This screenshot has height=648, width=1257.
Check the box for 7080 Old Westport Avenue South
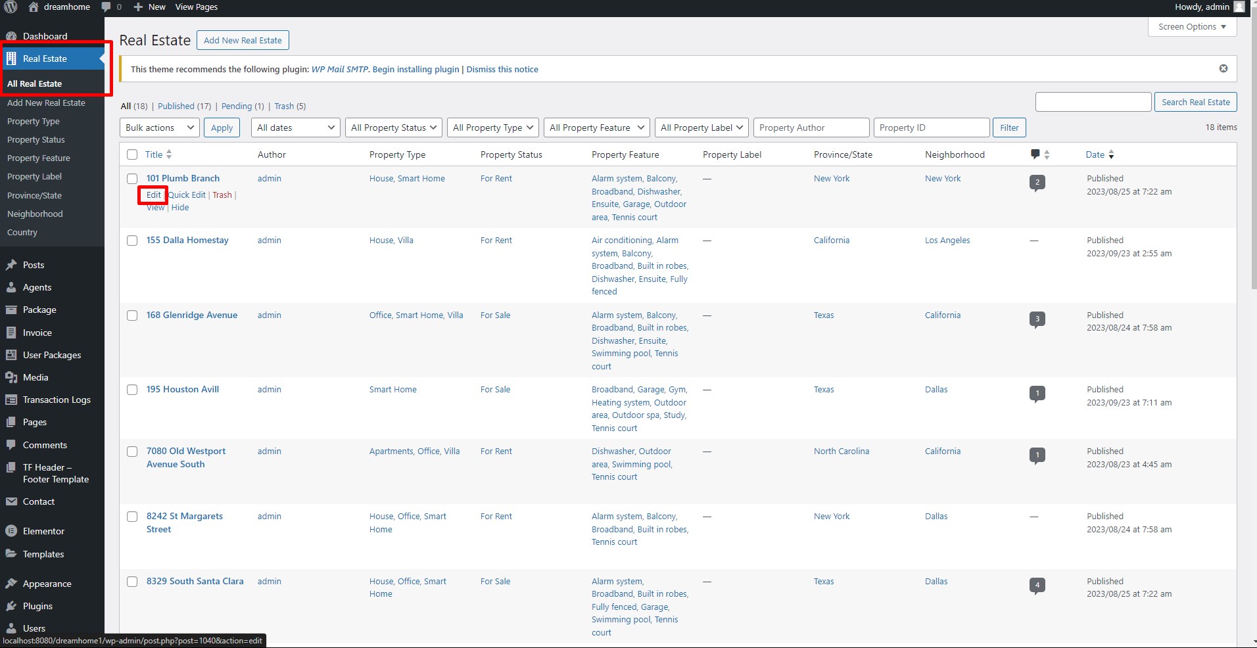[132, 451]
